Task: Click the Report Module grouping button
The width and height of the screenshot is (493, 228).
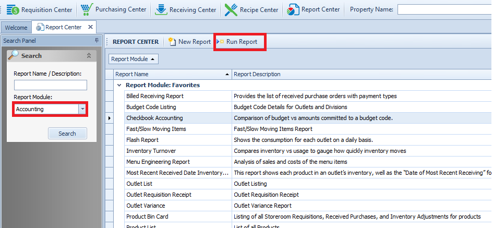Action: (133, 59)
